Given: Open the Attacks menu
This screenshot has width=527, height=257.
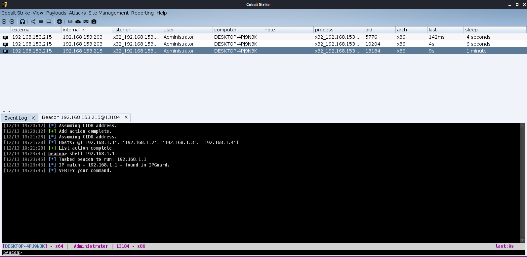Looking at the screenshot, I should point(77,13).
